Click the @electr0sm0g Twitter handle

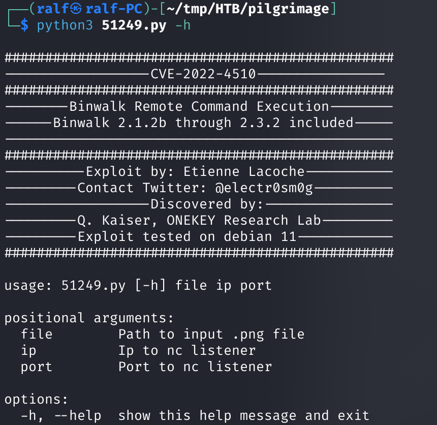pyautogui.click(x=264, y=188)
